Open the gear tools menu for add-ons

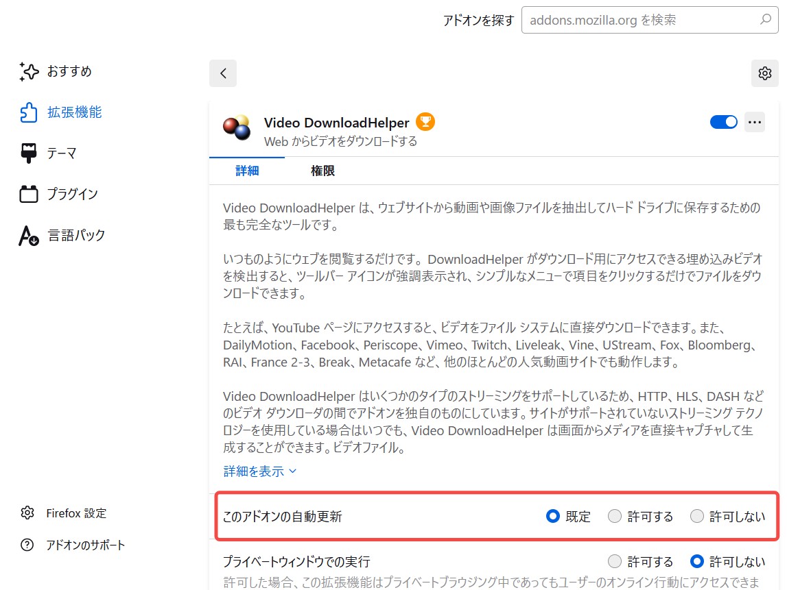point(765,73)
